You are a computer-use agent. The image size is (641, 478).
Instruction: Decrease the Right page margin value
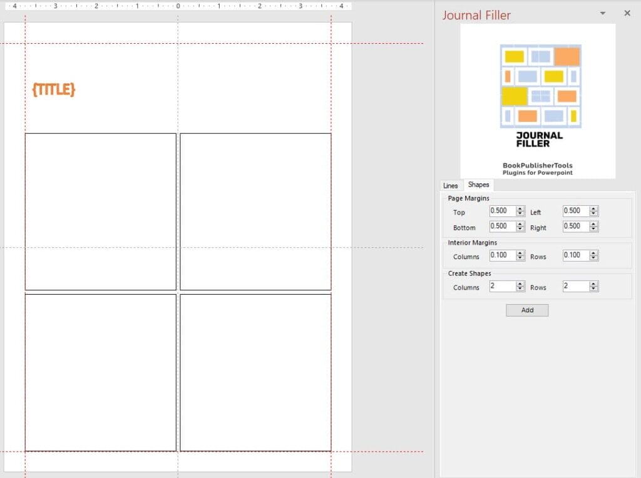(x=594, y=230)
